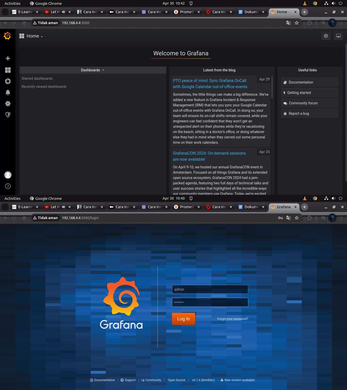The image size is (347, 390).
Task: Open extensions puzzle icon in Home window toolbar
Action: pyautogui.click(x=309, y=23)
